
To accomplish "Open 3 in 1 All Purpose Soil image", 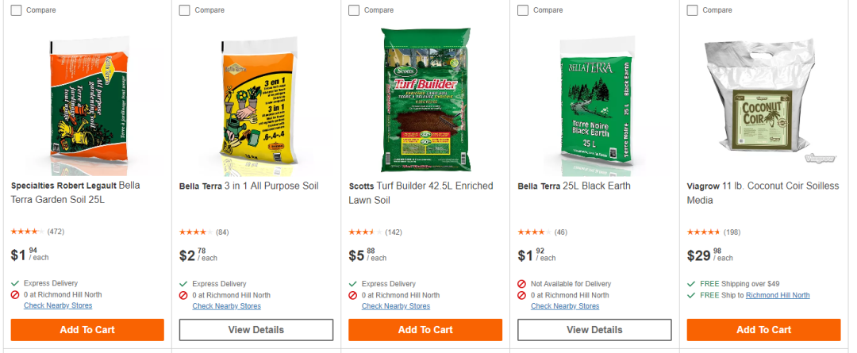I will tap(256, 99).
